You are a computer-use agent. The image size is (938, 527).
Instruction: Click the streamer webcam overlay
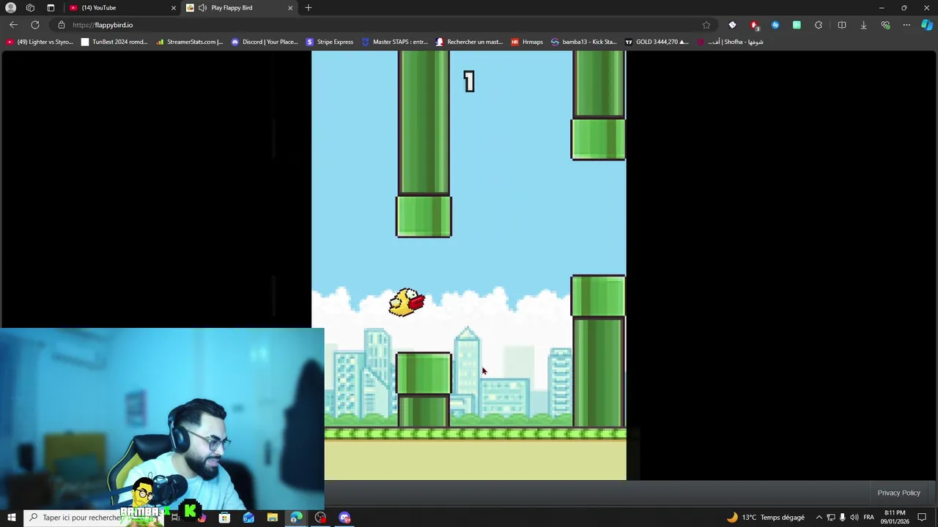pos(162,418)
